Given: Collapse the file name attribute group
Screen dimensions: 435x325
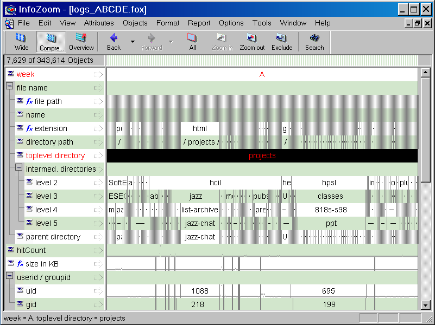Looking at the screenshot, I should 9,87.
